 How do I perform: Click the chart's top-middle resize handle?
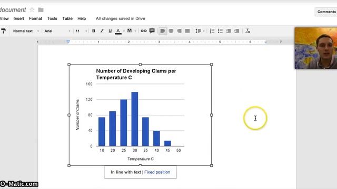(x=140, y=65)
